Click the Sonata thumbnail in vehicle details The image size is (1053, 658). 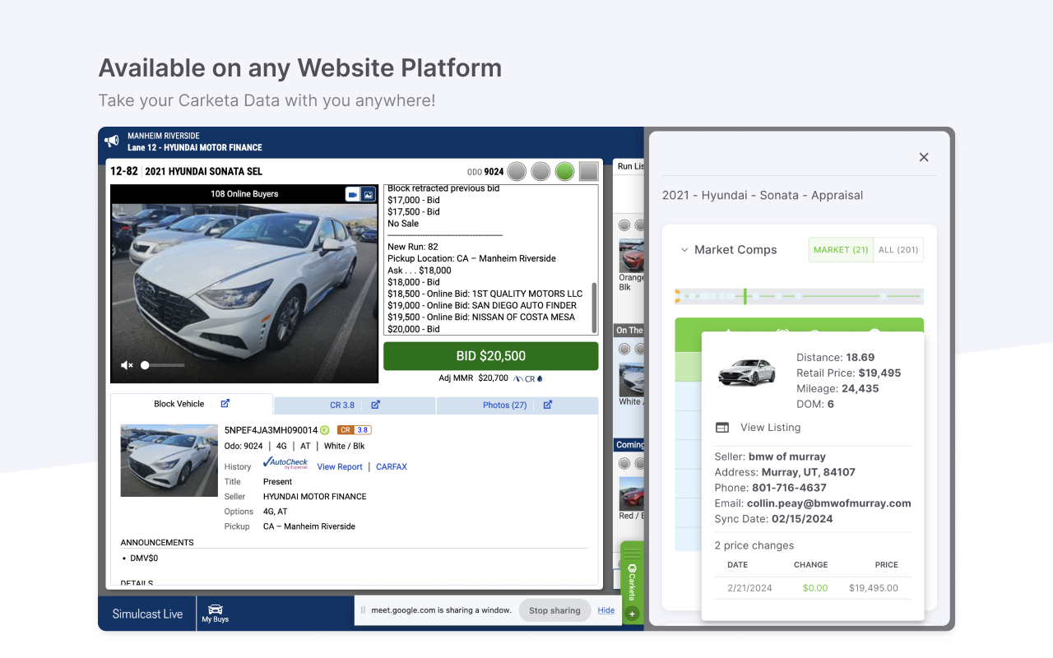[x=169, y=461]
